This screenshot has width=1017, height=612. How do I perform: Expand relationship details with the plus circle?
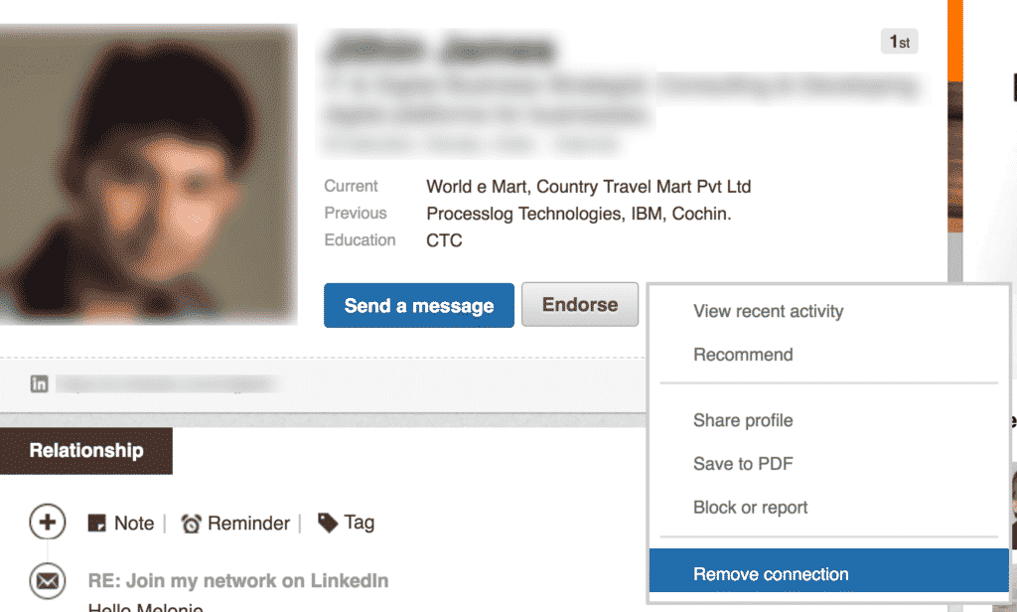(x=47, y=522)
